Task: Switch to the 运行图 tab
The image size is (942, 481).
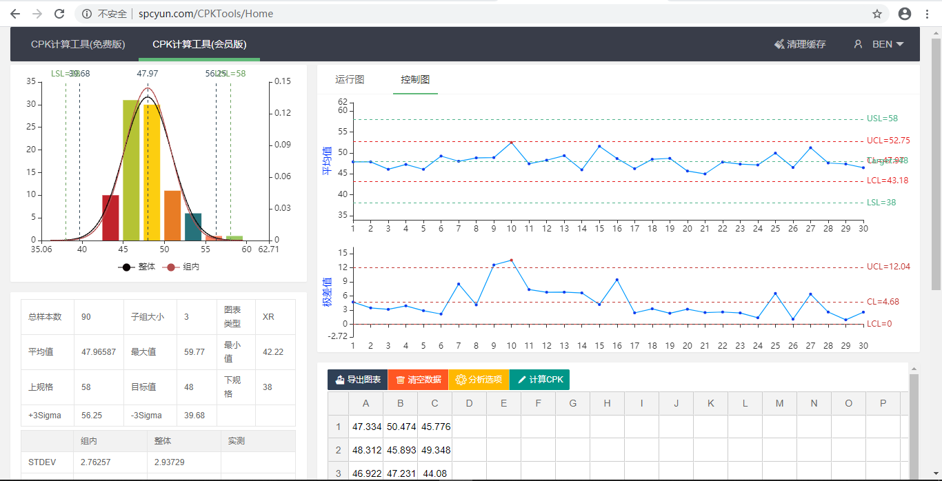Action: [x=350, y=80]
